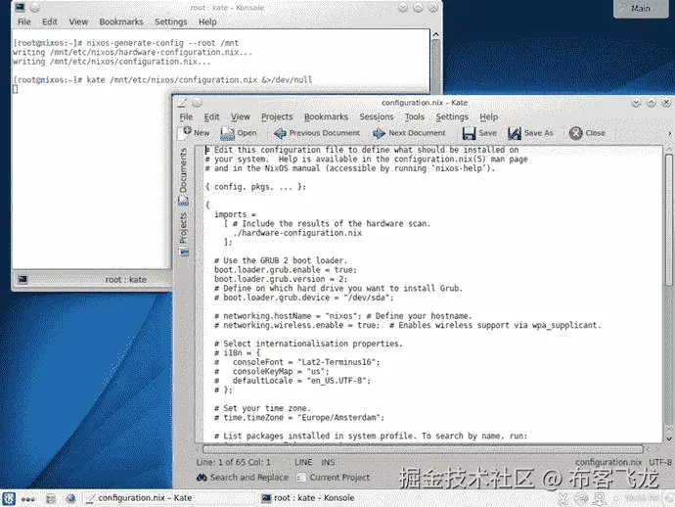The width and height of the screenshot is (675, 507).
Task: Click the time.timeZone Europe/Amsterdam line
Action: click(299, 417)
